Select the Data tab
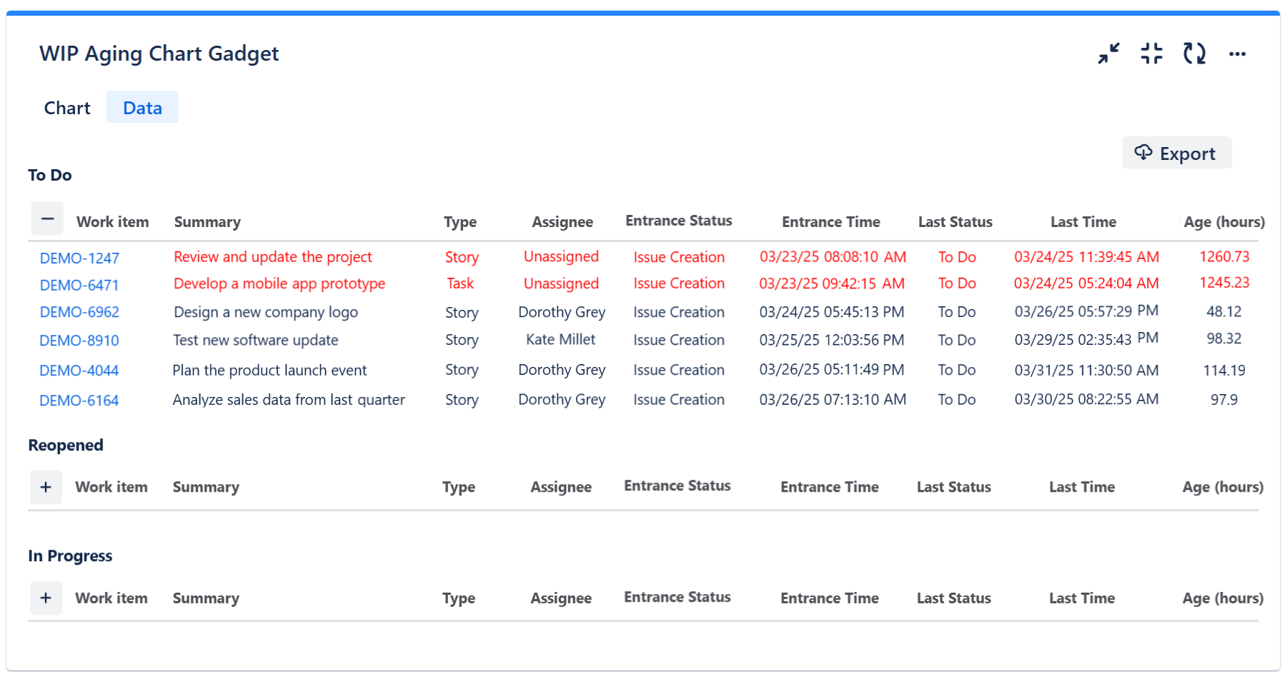Viewport: 1287px width, 679px height. (x=142, y=108)
